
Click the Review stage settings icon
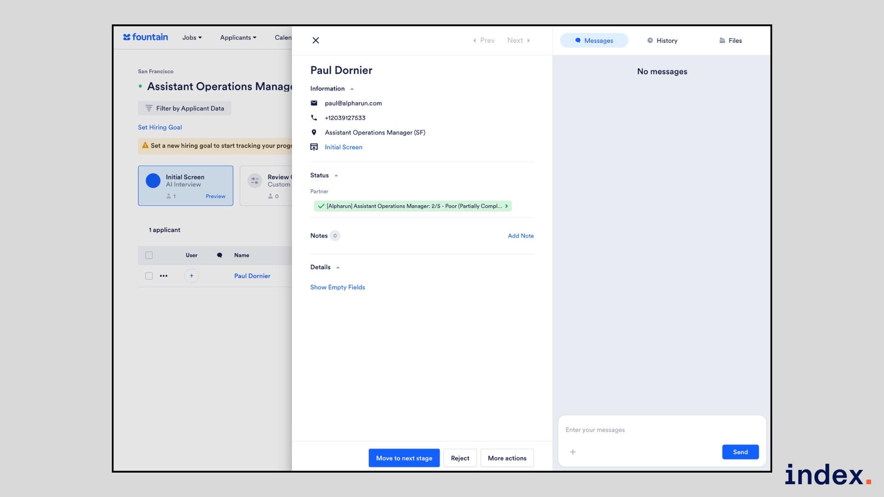(x=255, y=181)
